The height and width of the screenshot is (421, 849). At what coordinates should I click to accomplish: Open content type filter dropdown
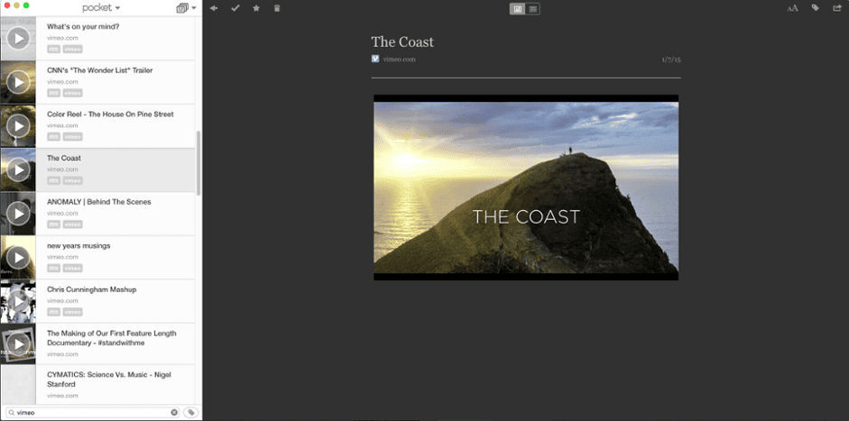[x=186, y=8]
